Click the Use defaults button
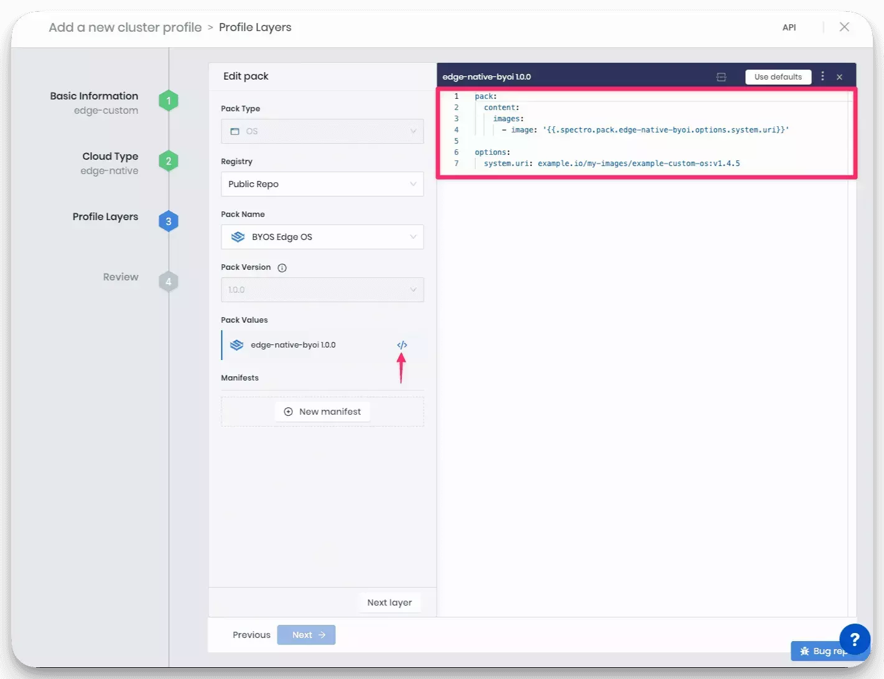The image size is (884, 679). tap(778, 76)
